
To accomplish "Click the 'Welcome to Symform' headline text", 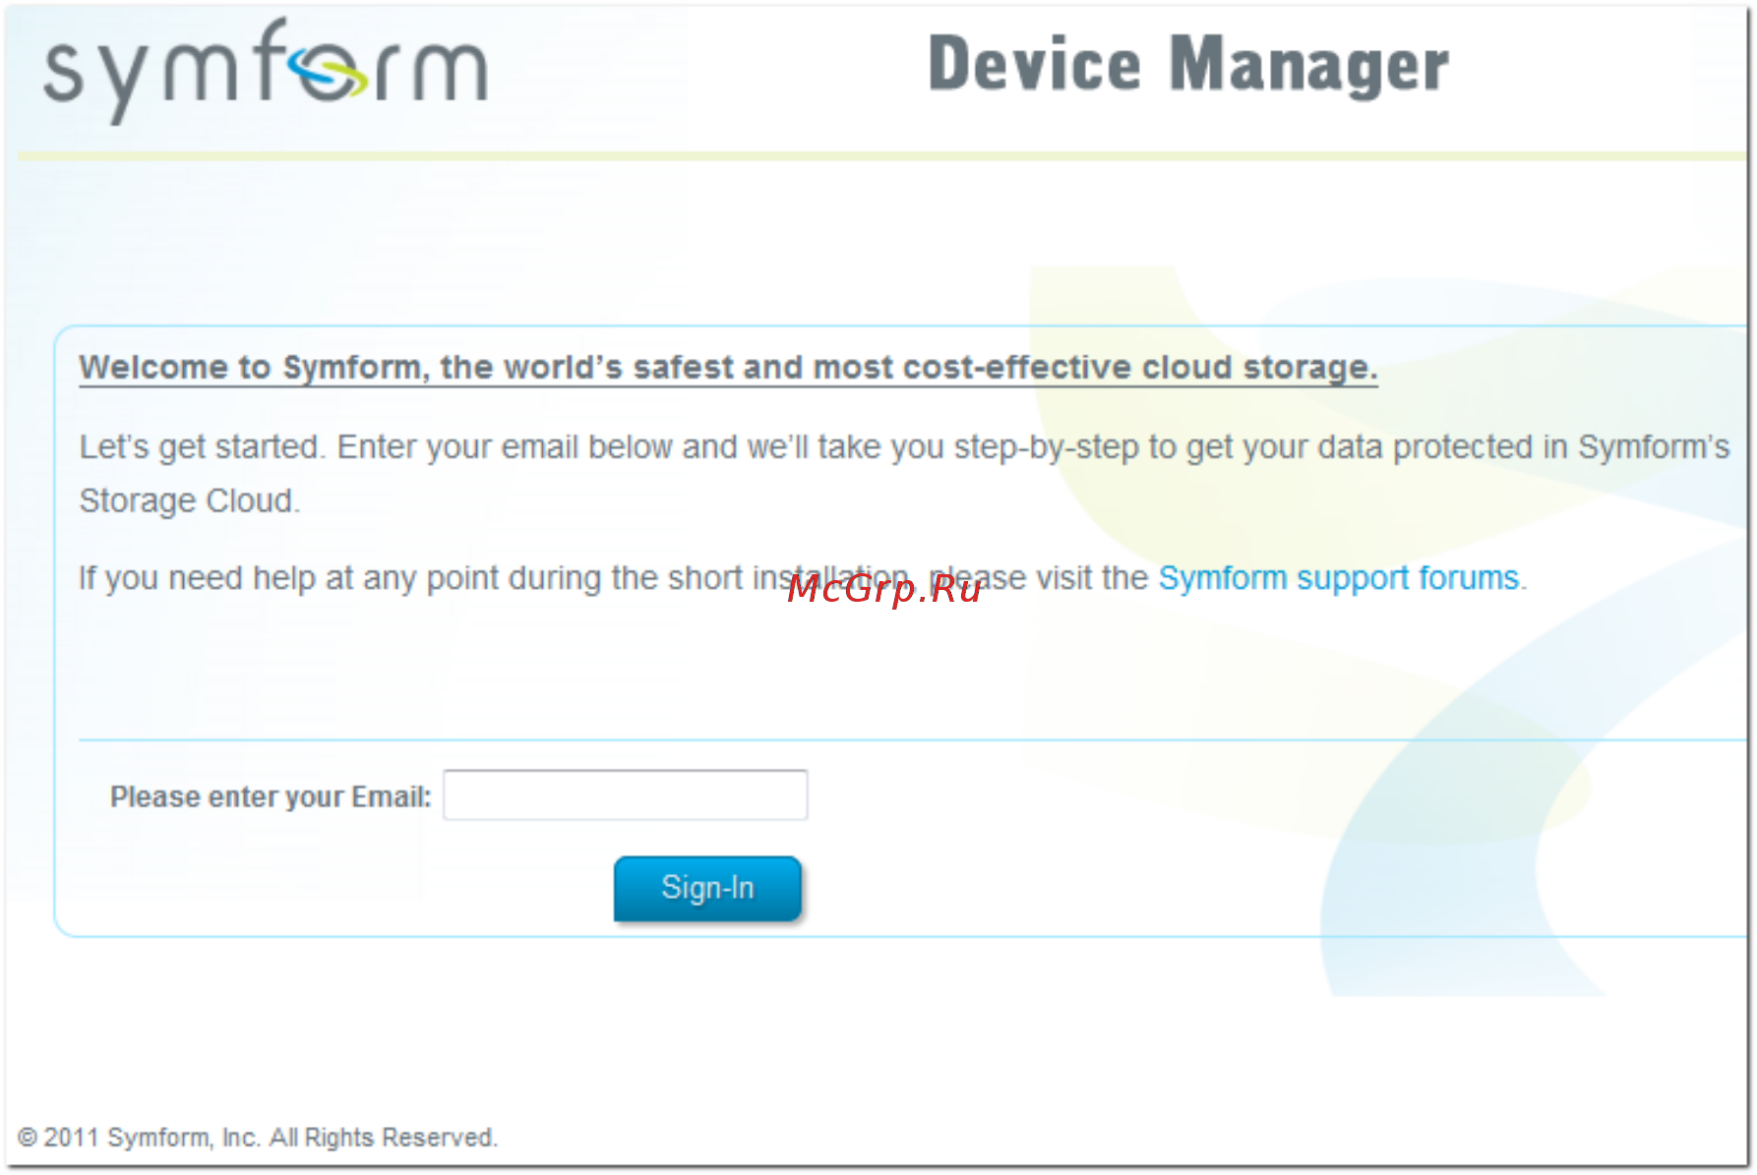I will [x=728, y=368].
